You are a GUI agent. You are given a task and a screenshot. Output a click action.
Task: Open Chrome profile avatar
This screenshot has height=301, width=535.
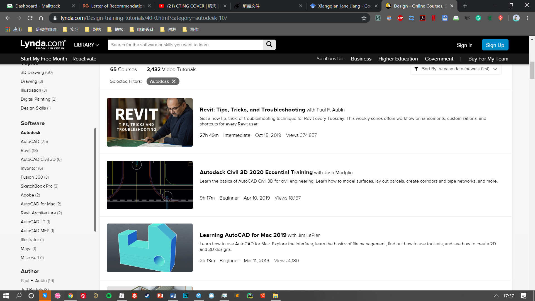pyautogui.click(x=516, y=18)
